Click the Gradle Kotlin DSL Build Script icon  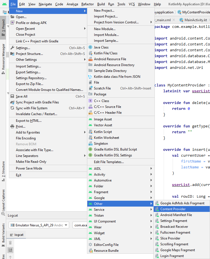(90, 149)
